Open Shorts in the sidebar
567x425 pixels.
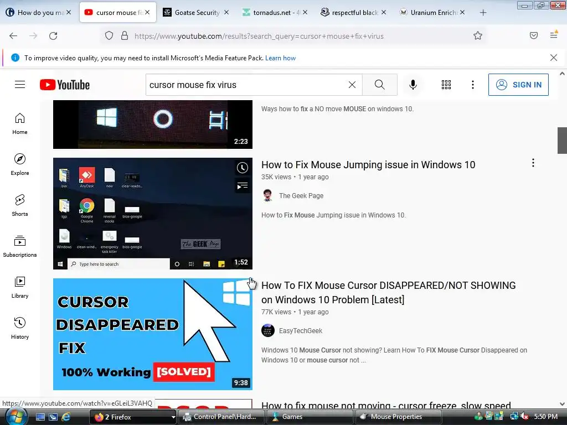20,205
